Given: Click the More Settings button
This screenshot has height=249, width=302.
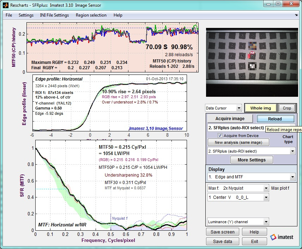Looking at the screenshot, I should click(252, 160).
